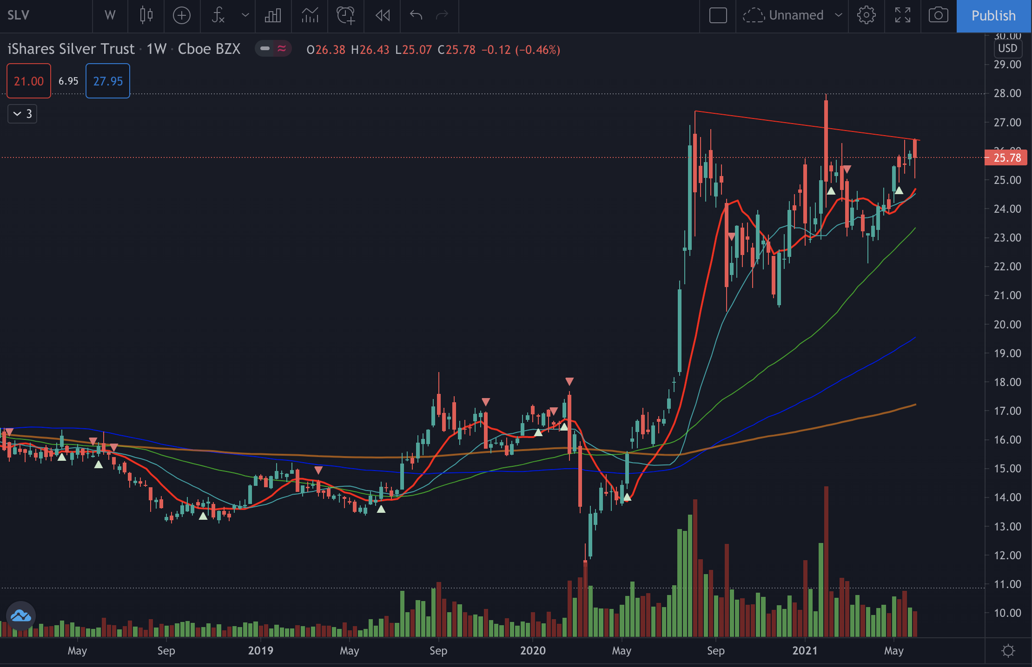Image resolution: width=1032 pixels, height=667 pixels.
Task: Open chart settings with the top gear icon
Action: click(866, 15)
